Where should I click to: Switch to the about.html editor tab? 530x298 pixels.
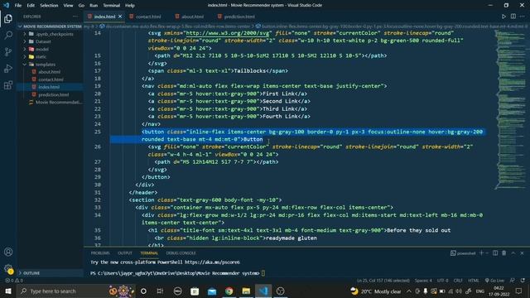pos(193,17)
